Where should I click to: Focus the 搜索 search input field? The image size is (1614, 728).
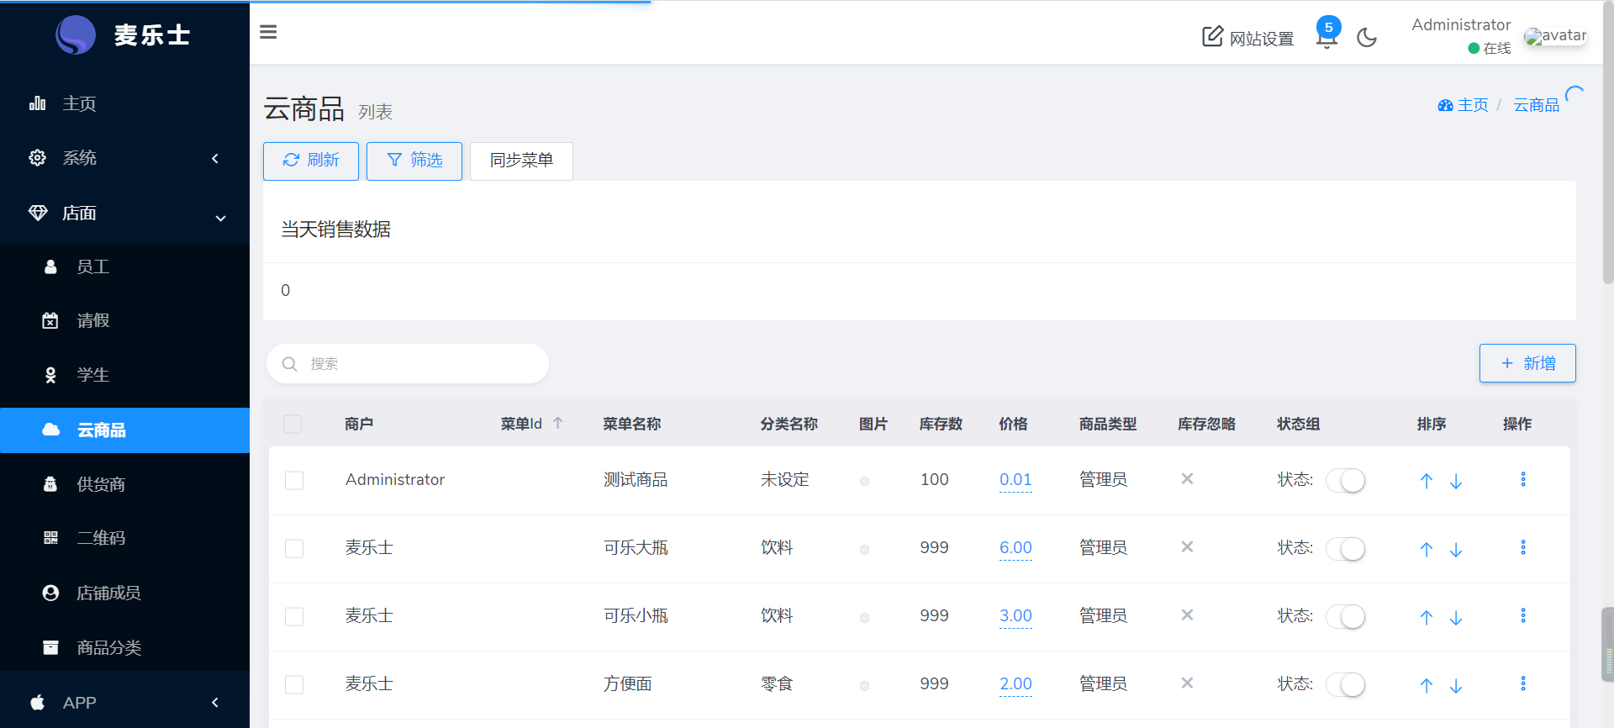click(408, 364)
